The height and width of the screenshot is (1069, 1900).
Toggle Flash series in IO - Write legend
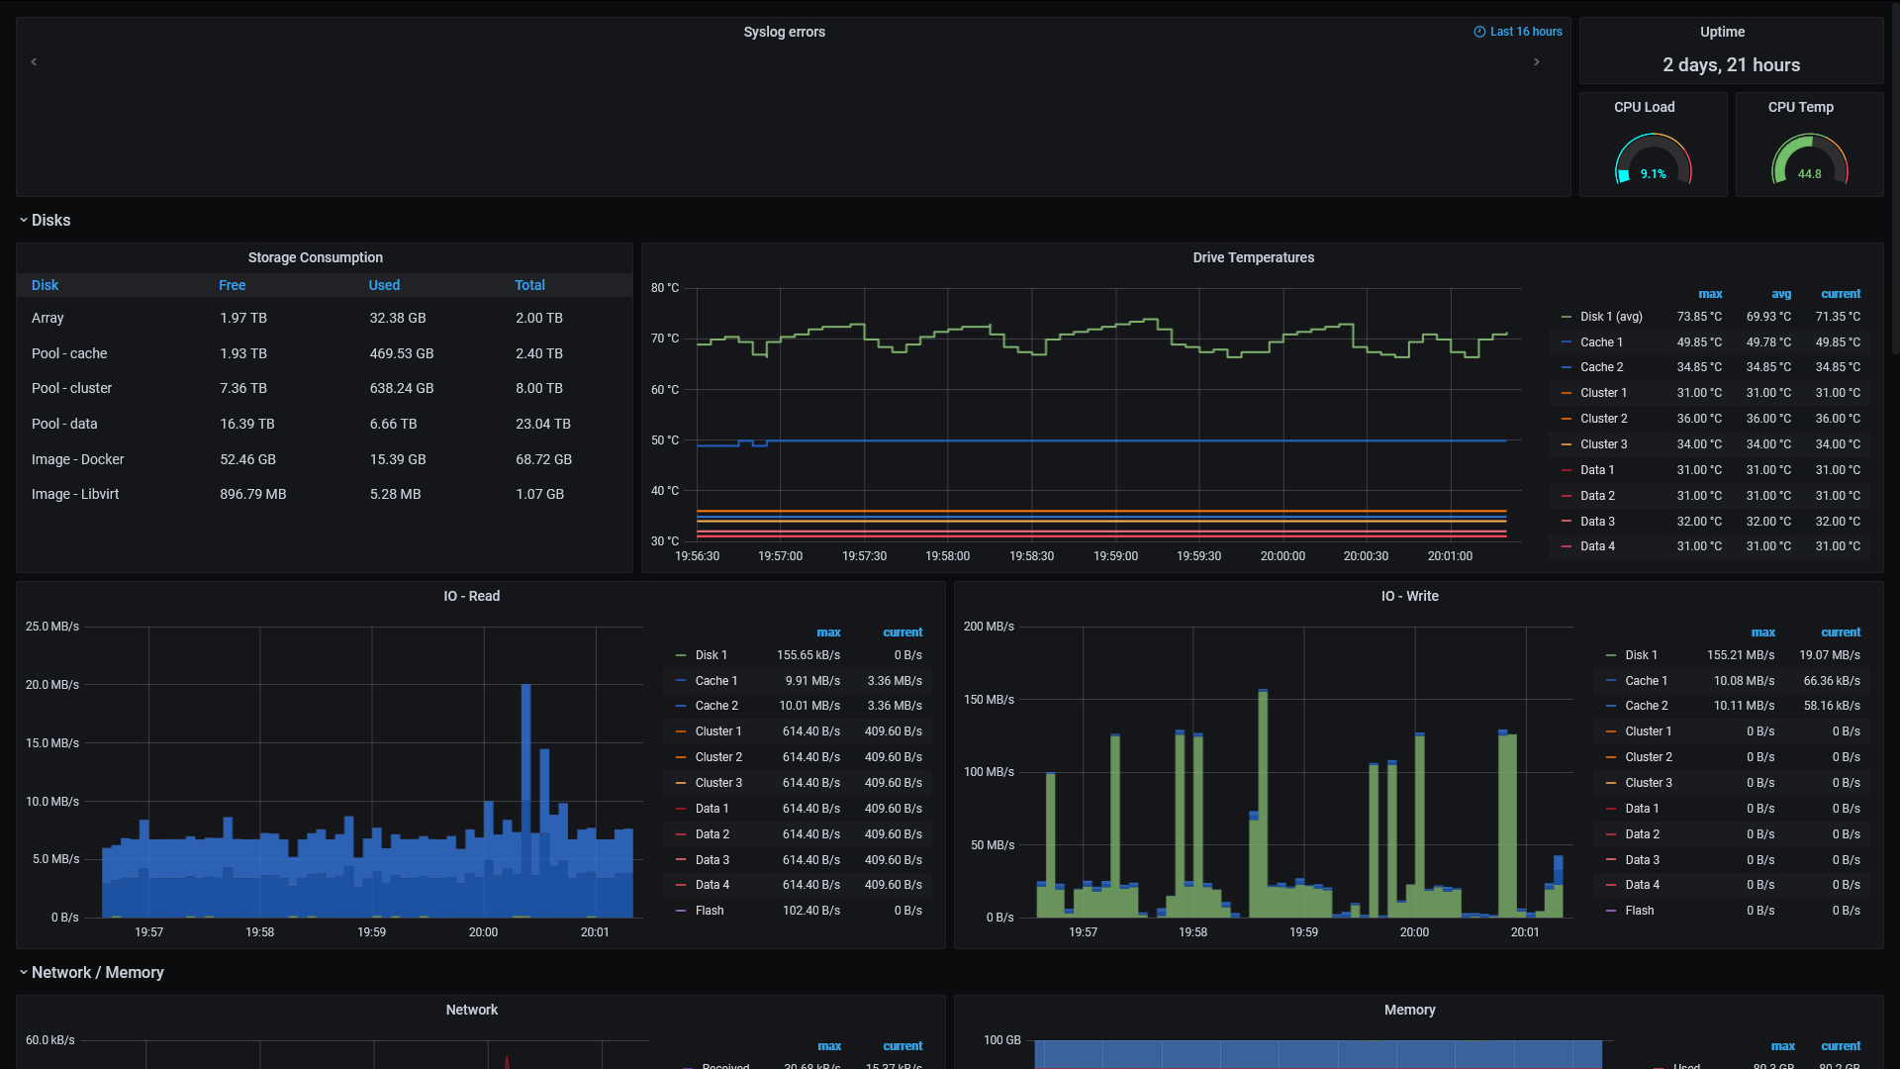[x=1639, y=911]
